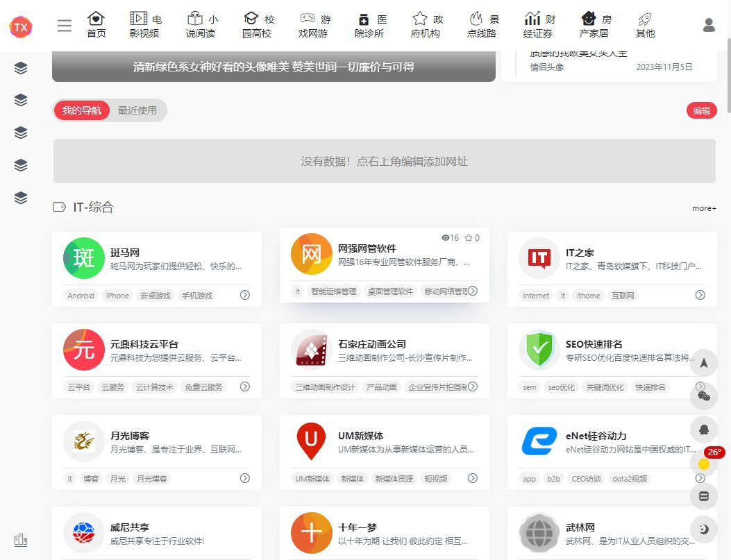Open the more+ link for IT-综合

(704, 208)
